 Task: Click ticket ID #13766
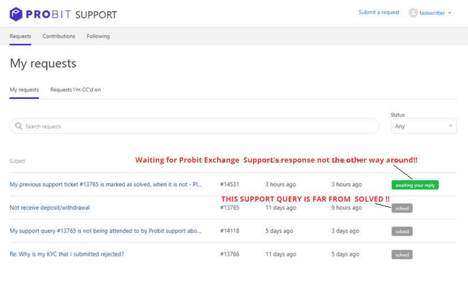229,254
